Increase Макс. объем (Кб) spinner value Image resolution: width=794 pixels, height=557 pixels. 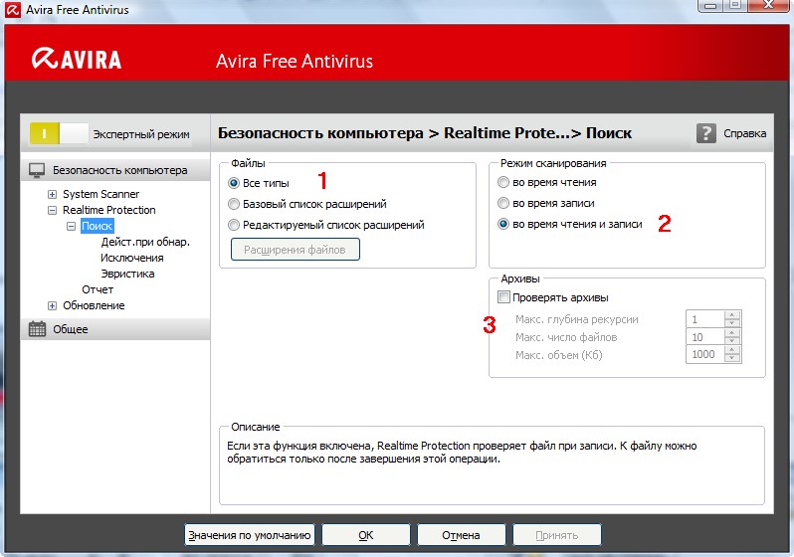[732, 350]
